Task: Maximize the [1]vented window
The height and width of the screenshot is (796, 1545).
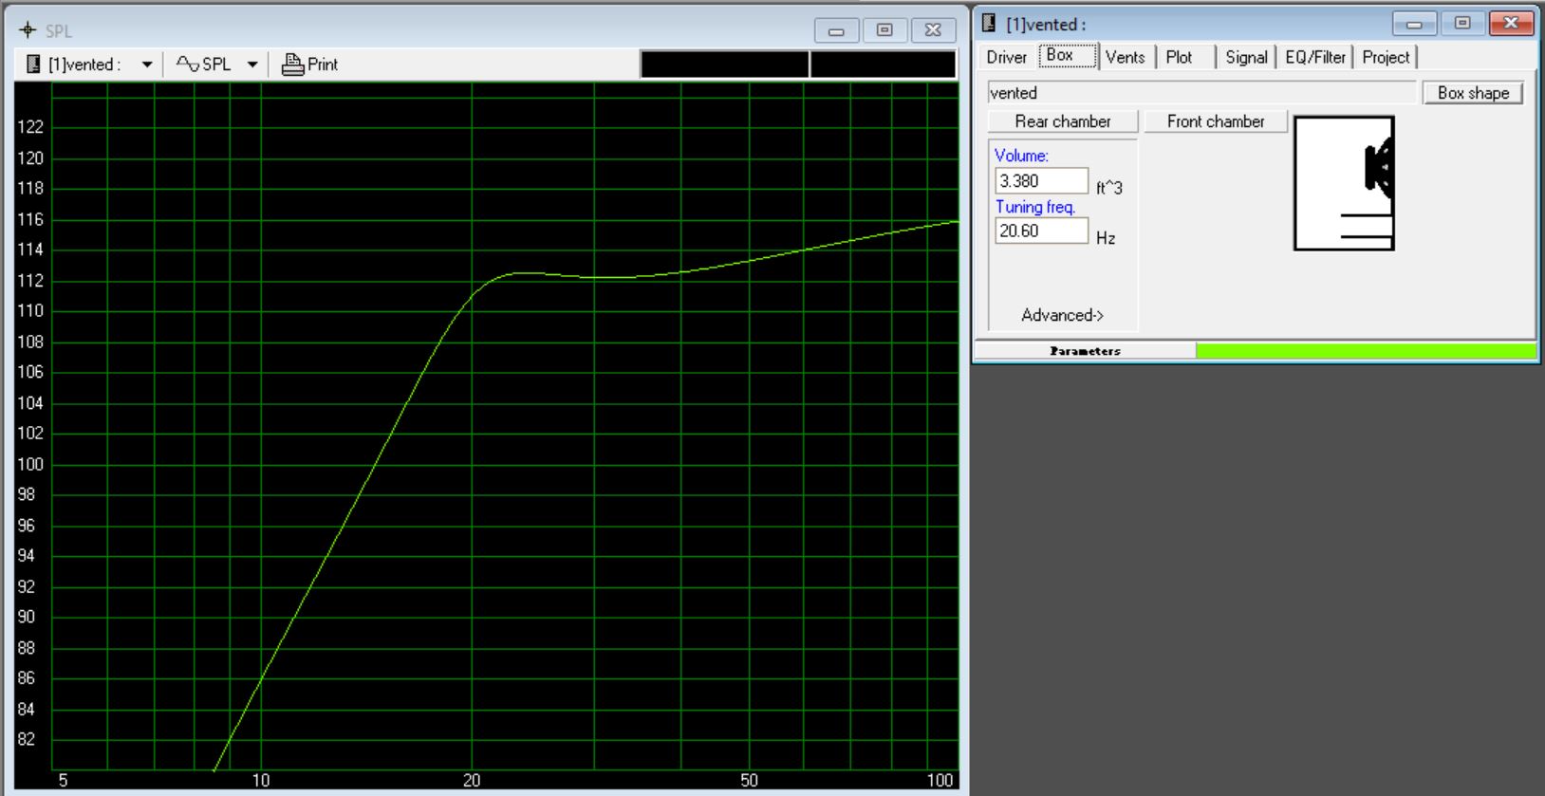Action: [1462, 24]
